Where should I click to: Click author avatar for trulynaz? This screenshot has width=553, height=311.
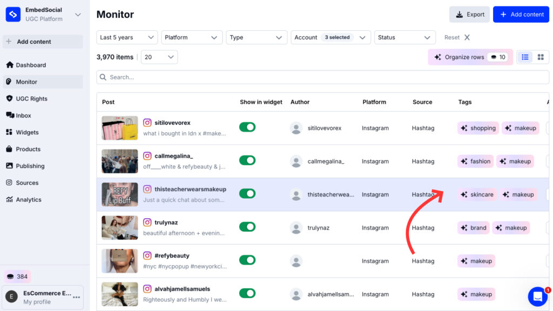tap(296, 228)
